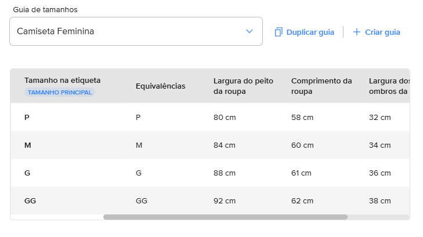Click the 38 cm shoulder width cell
Screen dimensions: 423x237
[380, 201]
